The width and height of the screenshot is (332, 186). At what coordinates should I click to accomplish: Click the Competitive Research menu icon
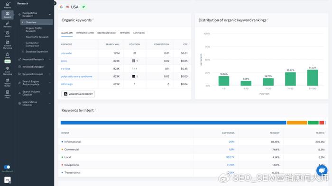click(19, 14)
